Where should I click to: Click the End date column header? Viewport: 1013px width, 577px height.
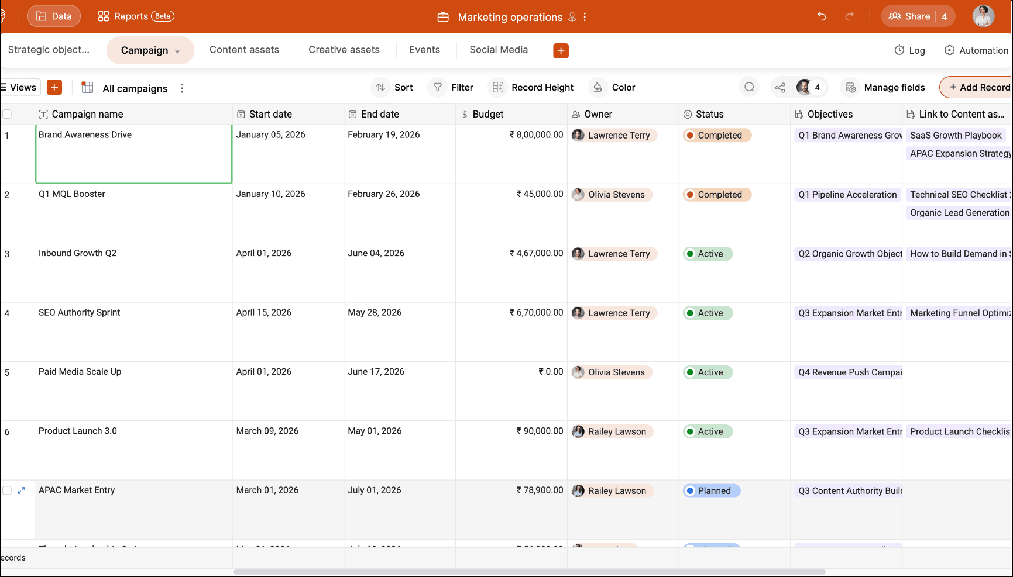400,114
